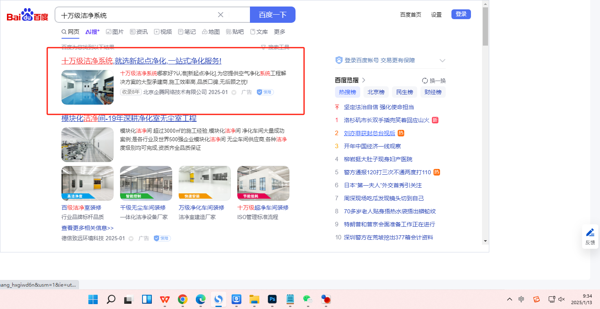
Task: Open the notepad app in the taskbar
Action: (x=290, y=300)
